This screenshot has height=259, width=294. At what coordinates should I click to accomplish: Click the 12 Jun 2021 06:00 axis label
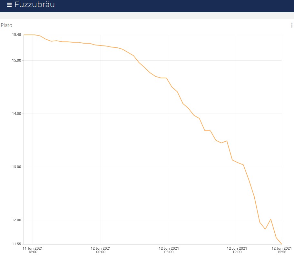click(169, 250)
